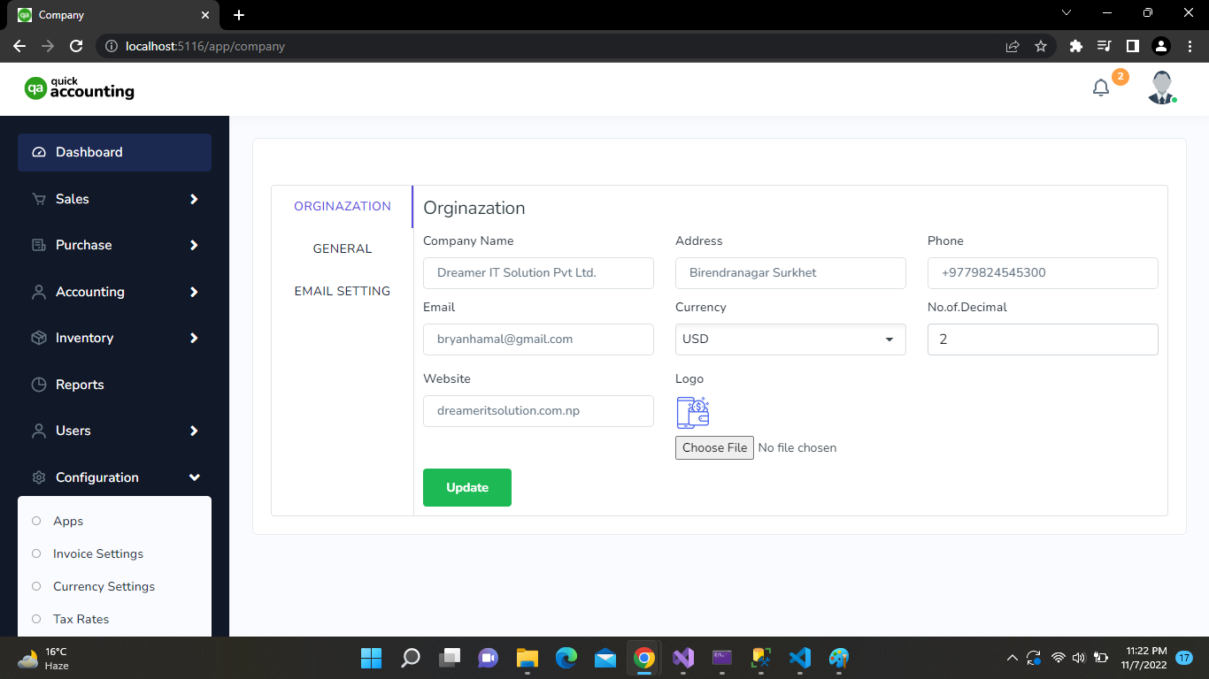Open Invoice Settings in Configuration submenu
Screen dimensions: 1209x679
[x=97, y=553]
